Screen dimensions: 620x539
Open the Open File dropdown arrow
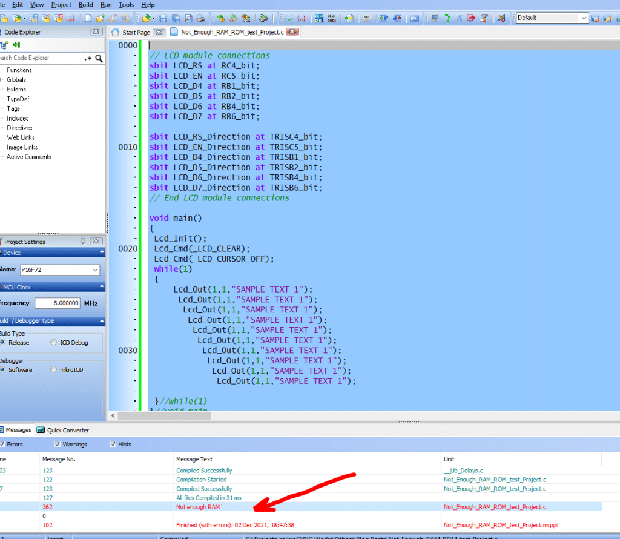pos(153,18)
